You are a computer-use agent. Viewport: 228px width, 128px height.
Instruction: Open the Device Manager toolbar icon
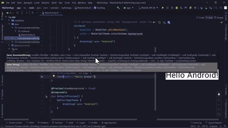[206, 8]
